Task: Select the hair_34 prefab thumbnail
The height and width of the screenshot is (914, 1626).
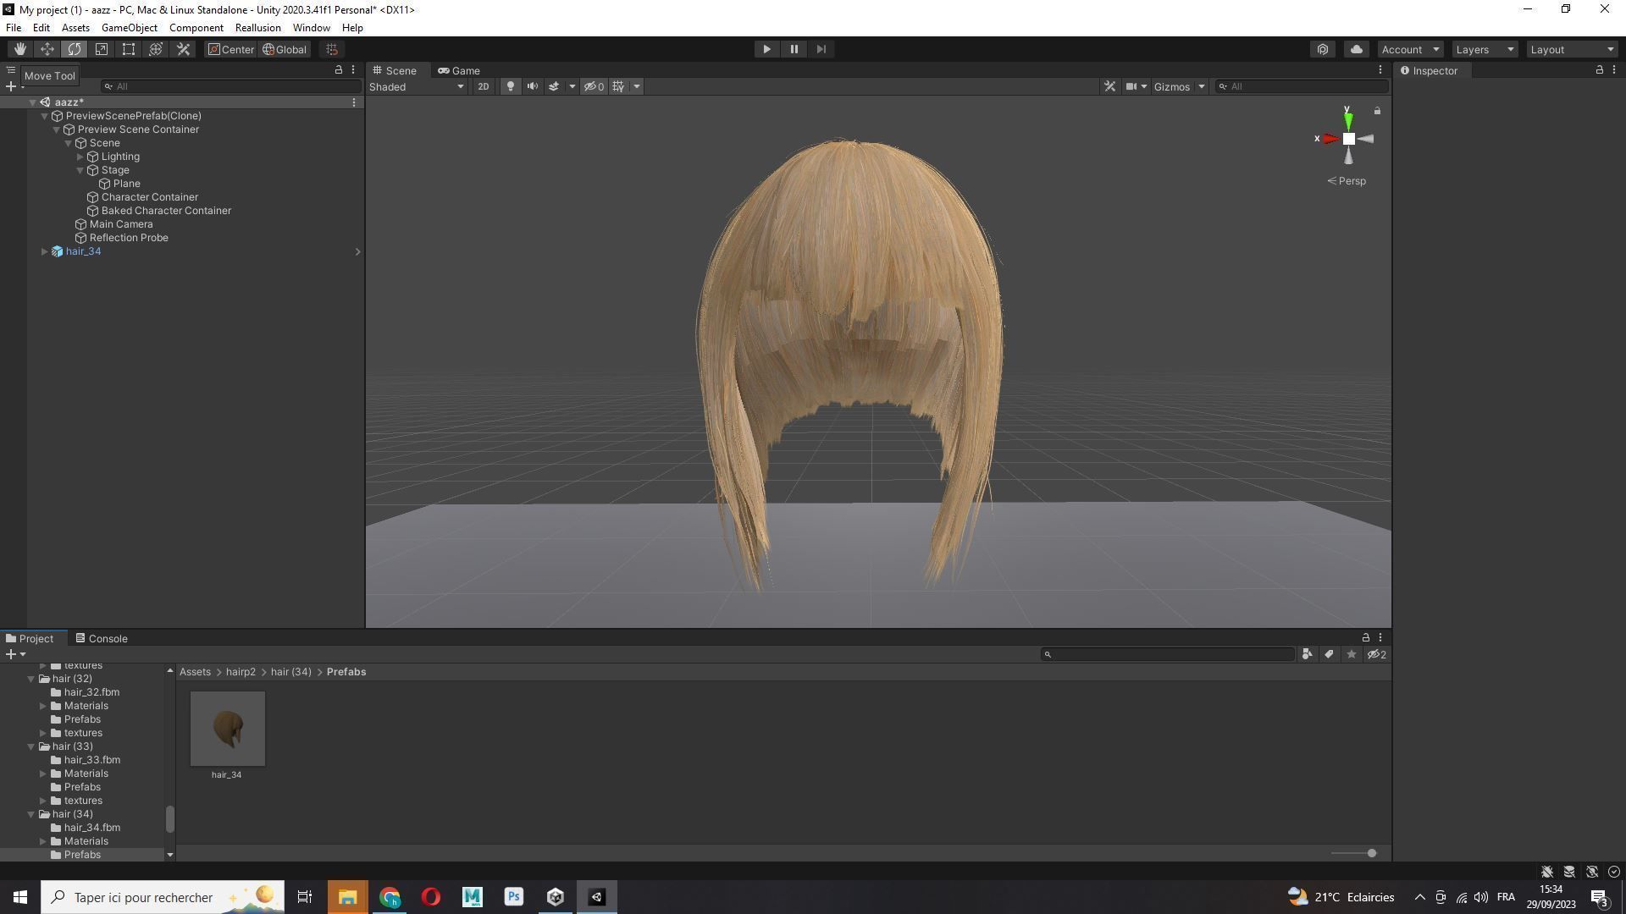Action: 227,729
